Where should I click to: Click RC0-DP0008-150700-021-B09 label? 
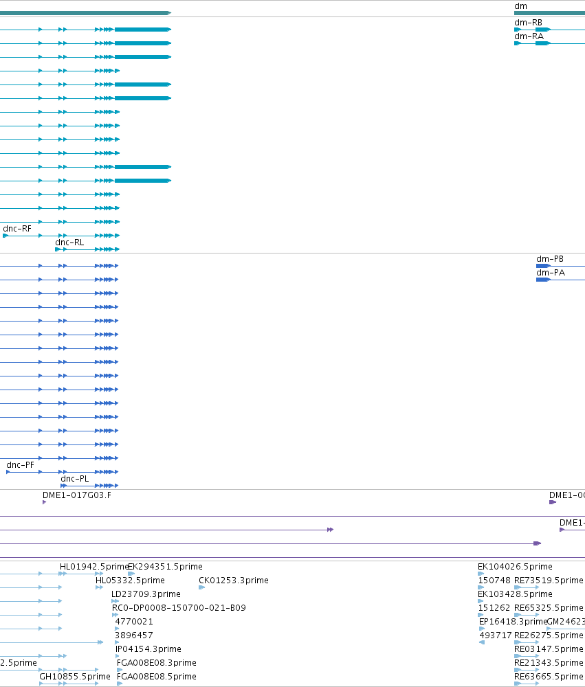click(179, 608)
